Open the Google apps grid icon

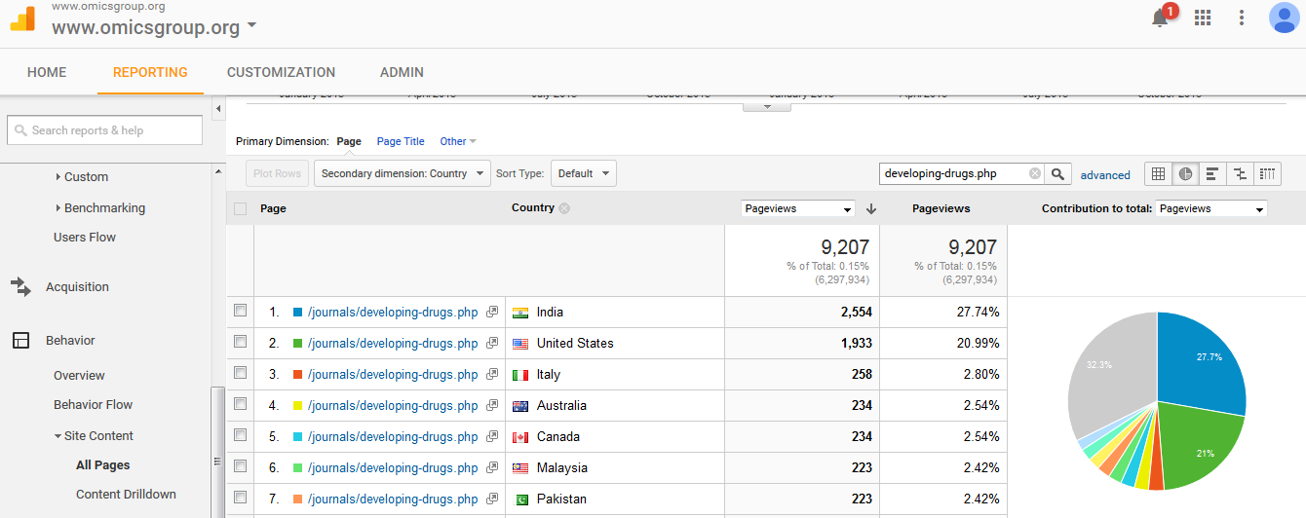[1203, 18]
